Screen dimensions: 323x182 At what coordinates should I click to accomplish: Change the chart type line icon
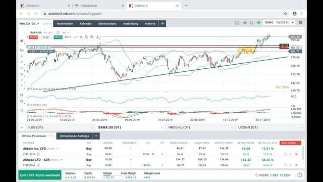tap(76, 37)
